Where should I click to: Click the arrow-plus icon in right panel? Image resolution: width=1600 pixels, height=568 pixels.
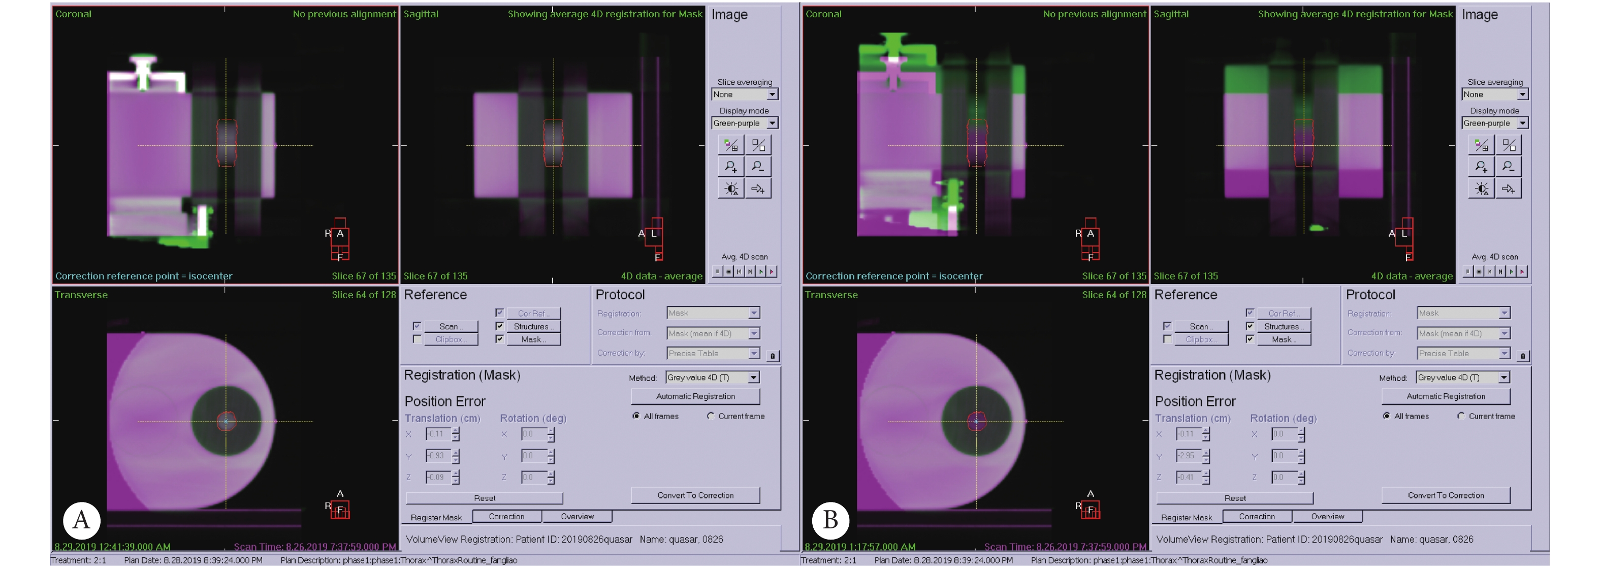[x=1508, y=189]
